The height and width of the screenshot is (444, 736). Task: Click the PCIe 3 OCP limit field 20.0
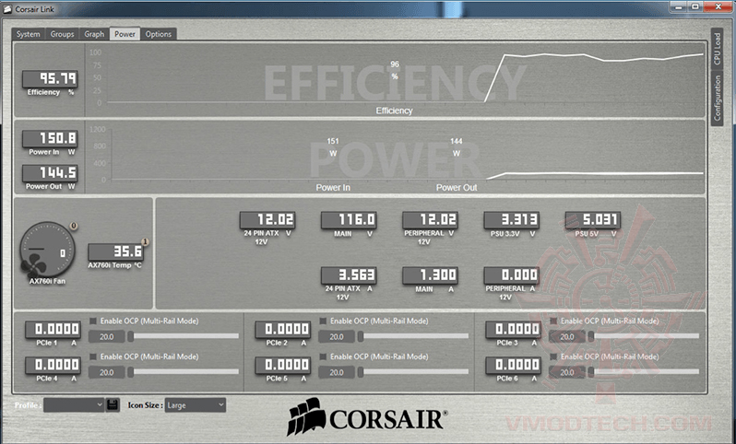pyautogui.click(x=567, y=336)
